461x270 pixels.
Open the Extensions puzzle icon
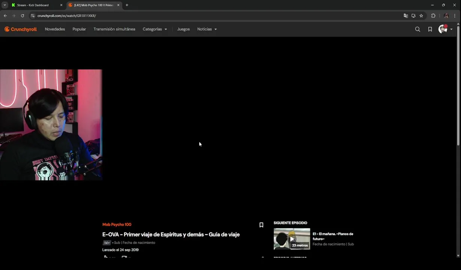[433, 16]
